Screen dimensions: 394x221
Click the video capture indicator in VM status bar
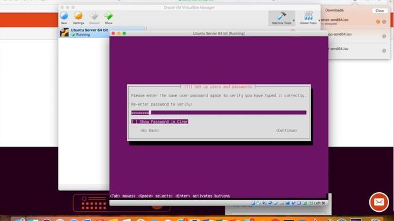click(293, 203)
